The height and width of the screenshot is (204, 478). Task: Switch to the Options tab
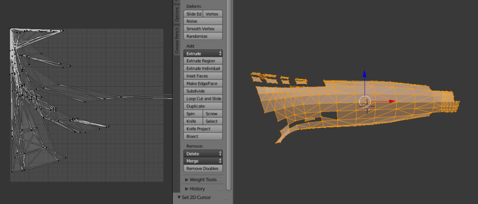click(177, 14)
